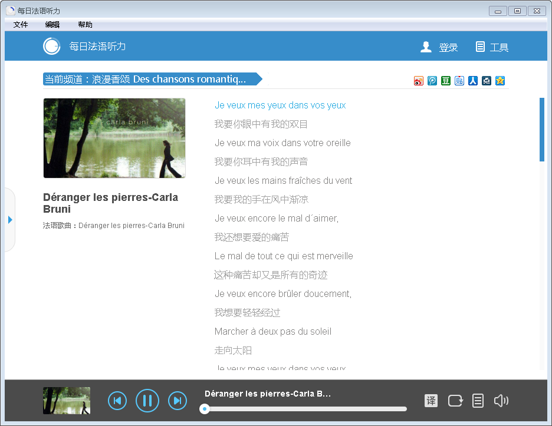The height and width of the screenshot is (426, 552).
Task: Click the 登录 login user icon
Action: coord(426,47)
